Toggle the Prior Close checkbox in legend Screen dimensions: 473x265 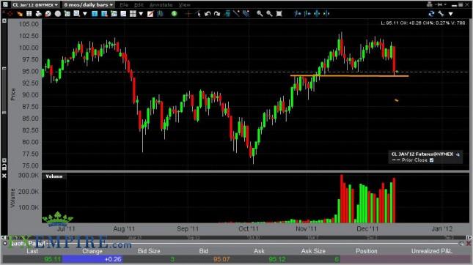pos(432,160)
